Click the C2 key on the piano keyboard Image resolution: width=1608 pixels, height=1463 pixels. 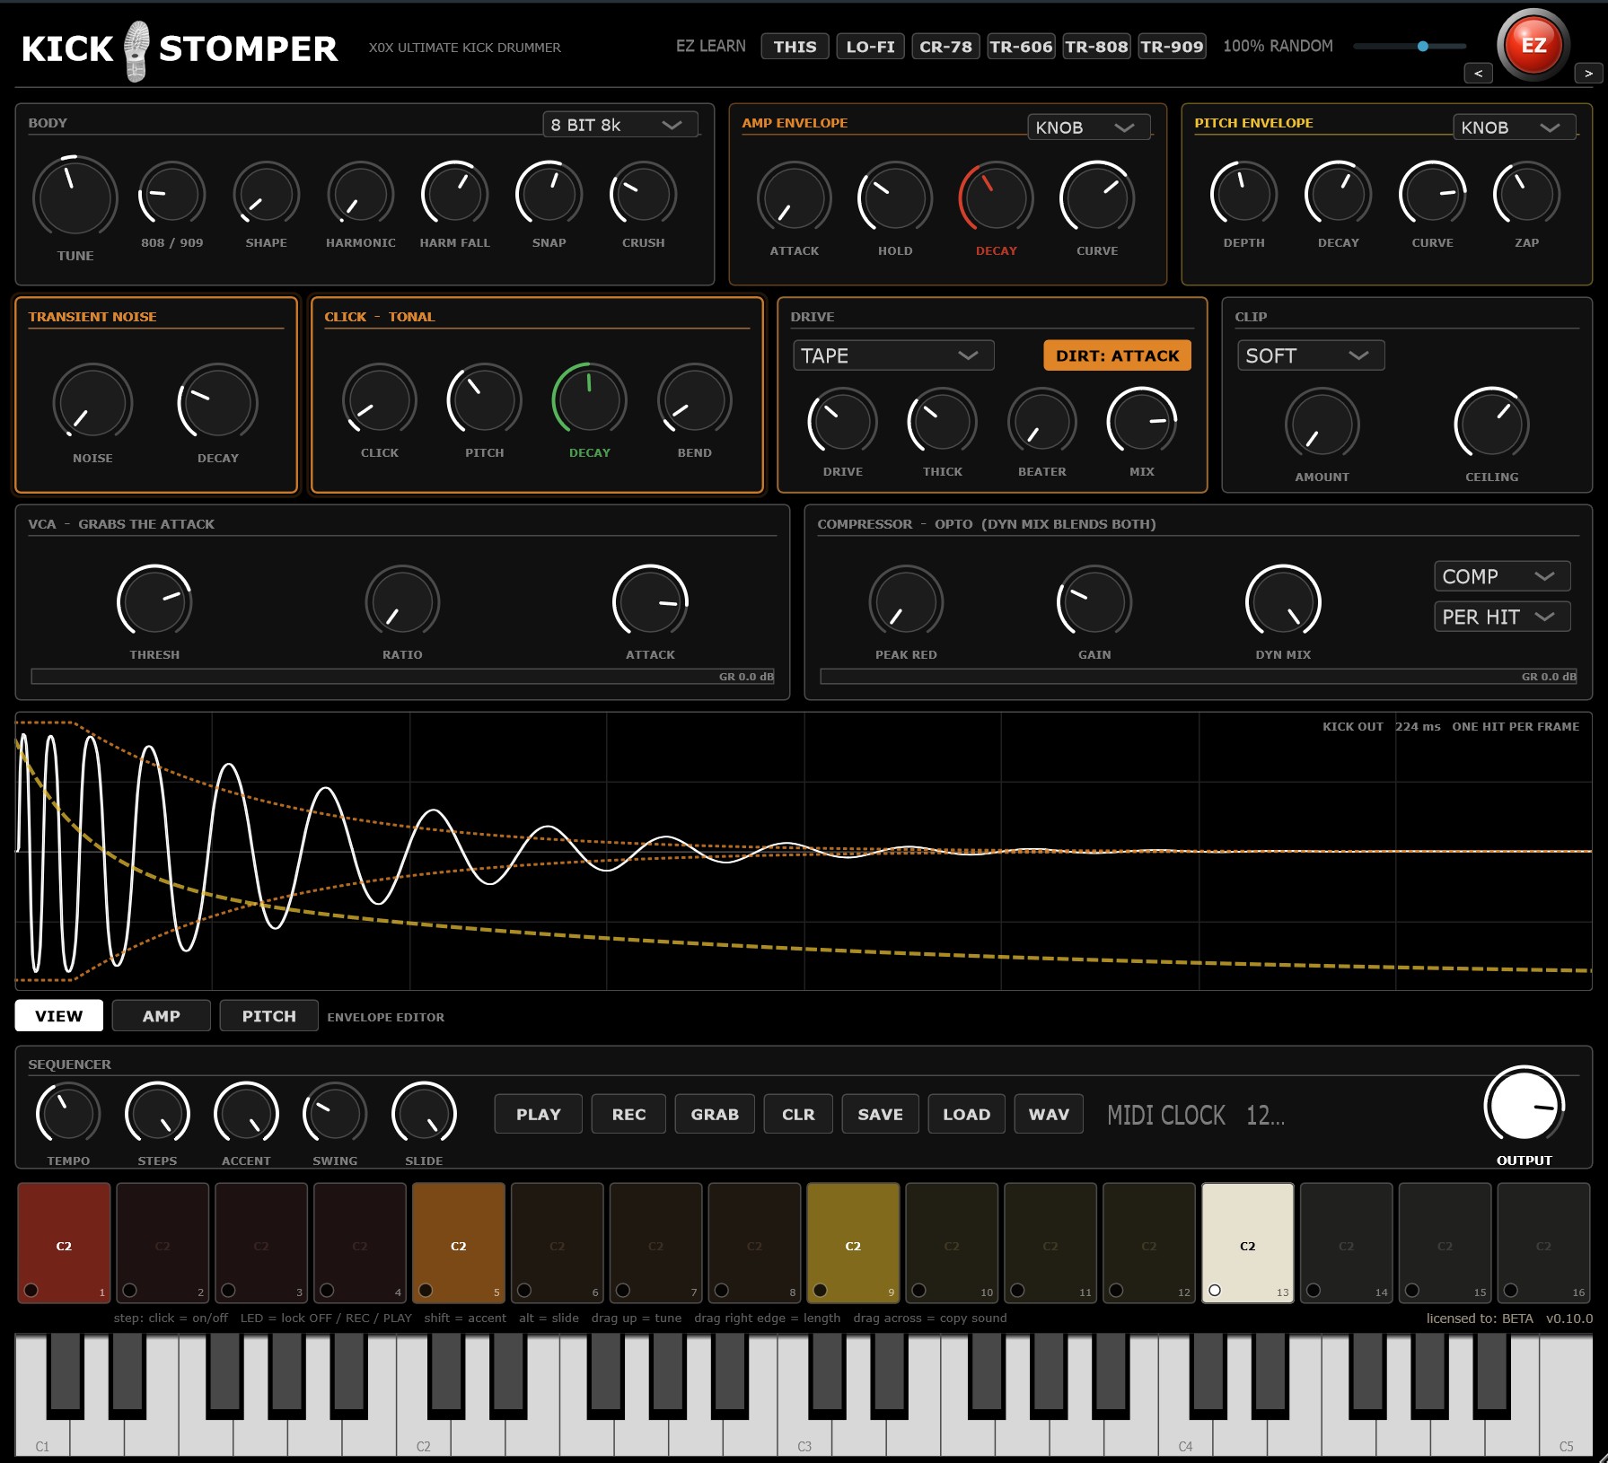(x=424, y=1436)
